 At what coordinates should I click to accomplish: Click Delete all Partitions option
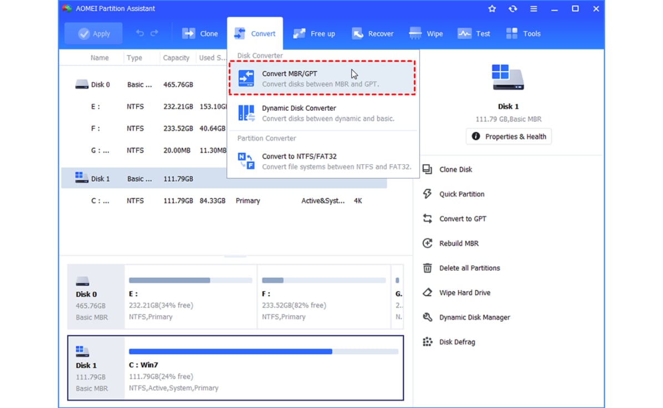point(470,268)
